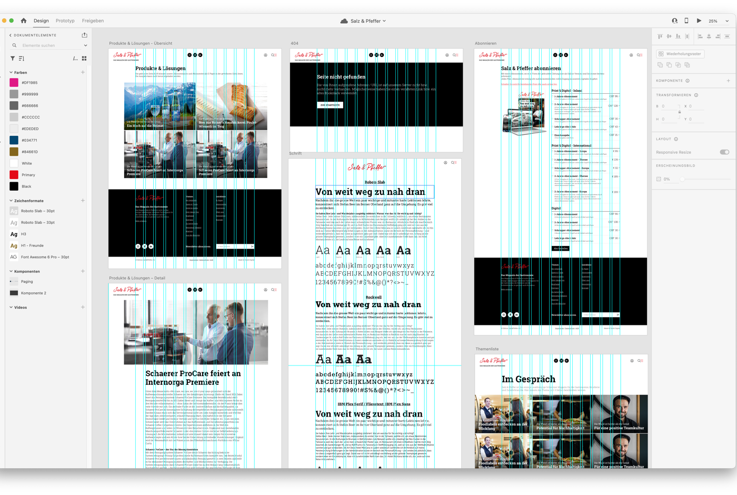Collapse the Zeichenformate section
This screenshot has width=737, height=495.
[x=11, y=201]
